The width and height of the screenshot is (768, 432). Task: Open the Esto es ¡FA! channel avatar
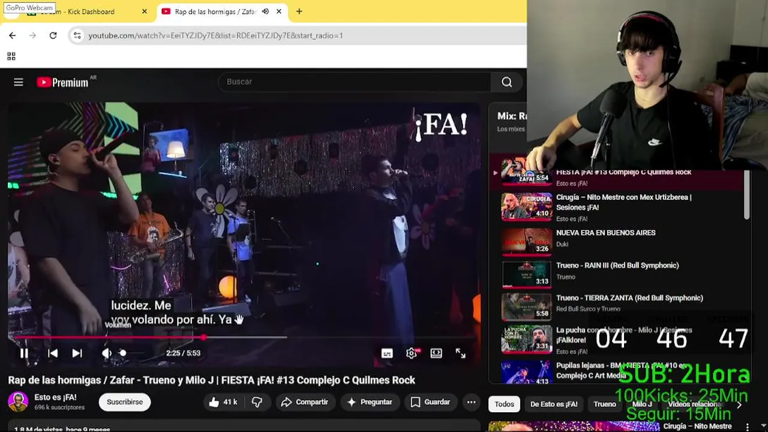tap(18, 402)
